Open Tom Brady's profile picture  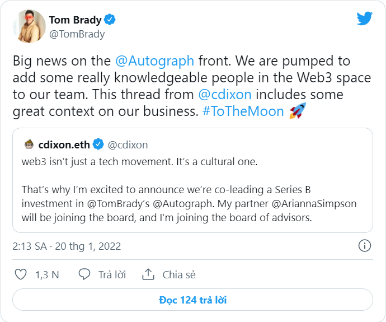tap(29, 26)
